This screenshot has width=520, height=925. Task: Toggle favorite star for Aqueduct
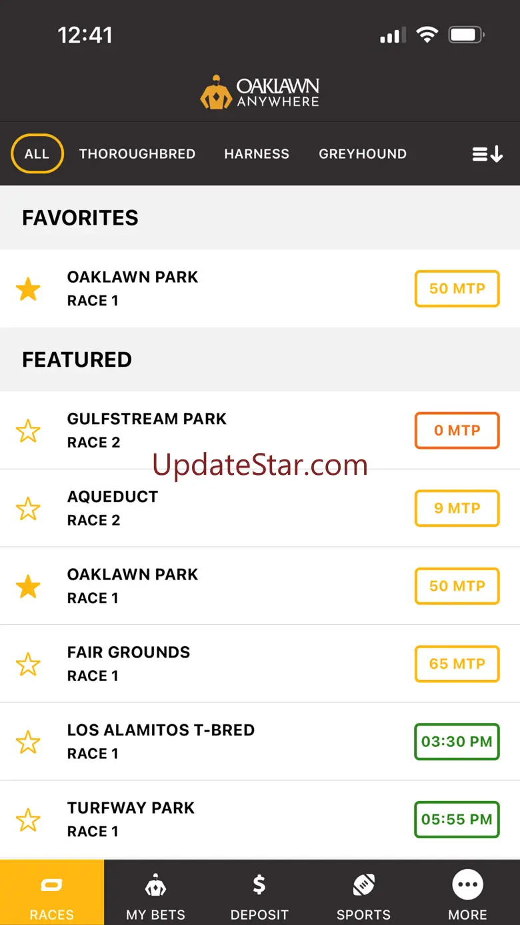tap(28, 509)
